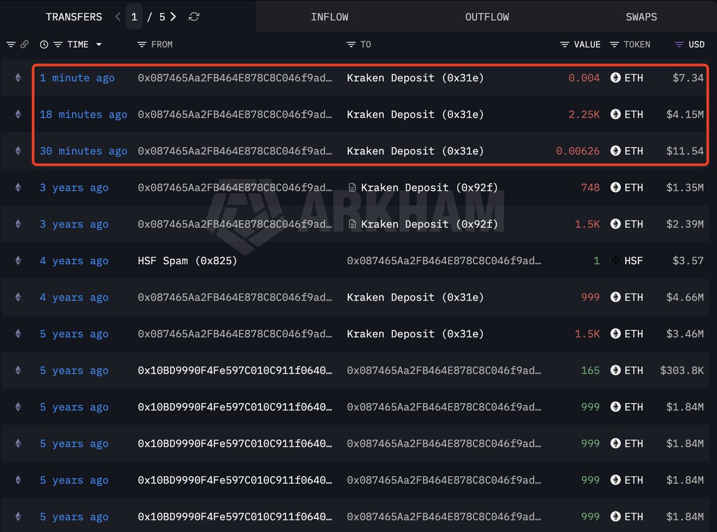
Task: Open the chain filter icon in header
Action: 11,44
